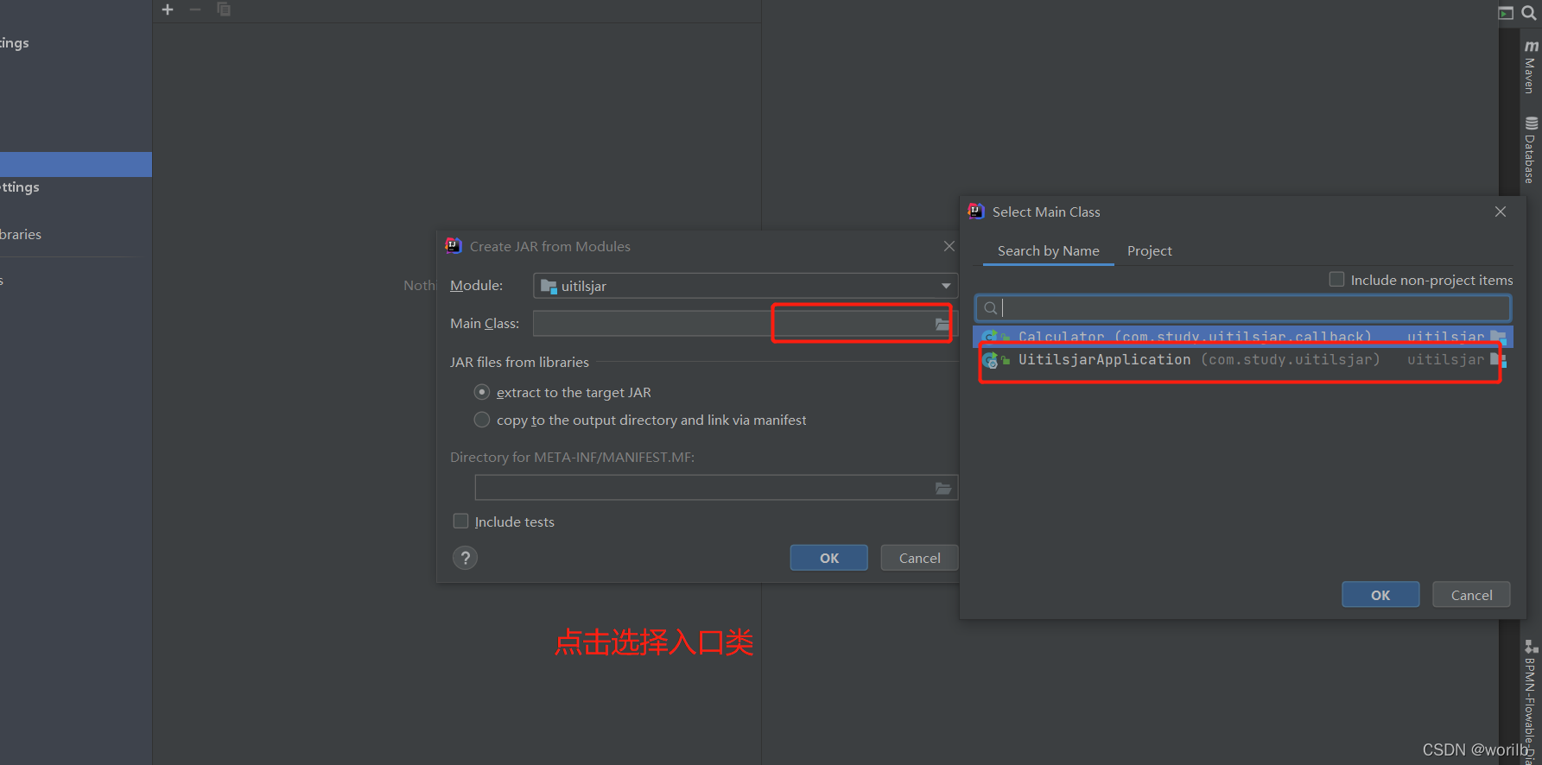Browse for Main Class via folder icon
1542x765 pixels.
(x=942, y=325)
